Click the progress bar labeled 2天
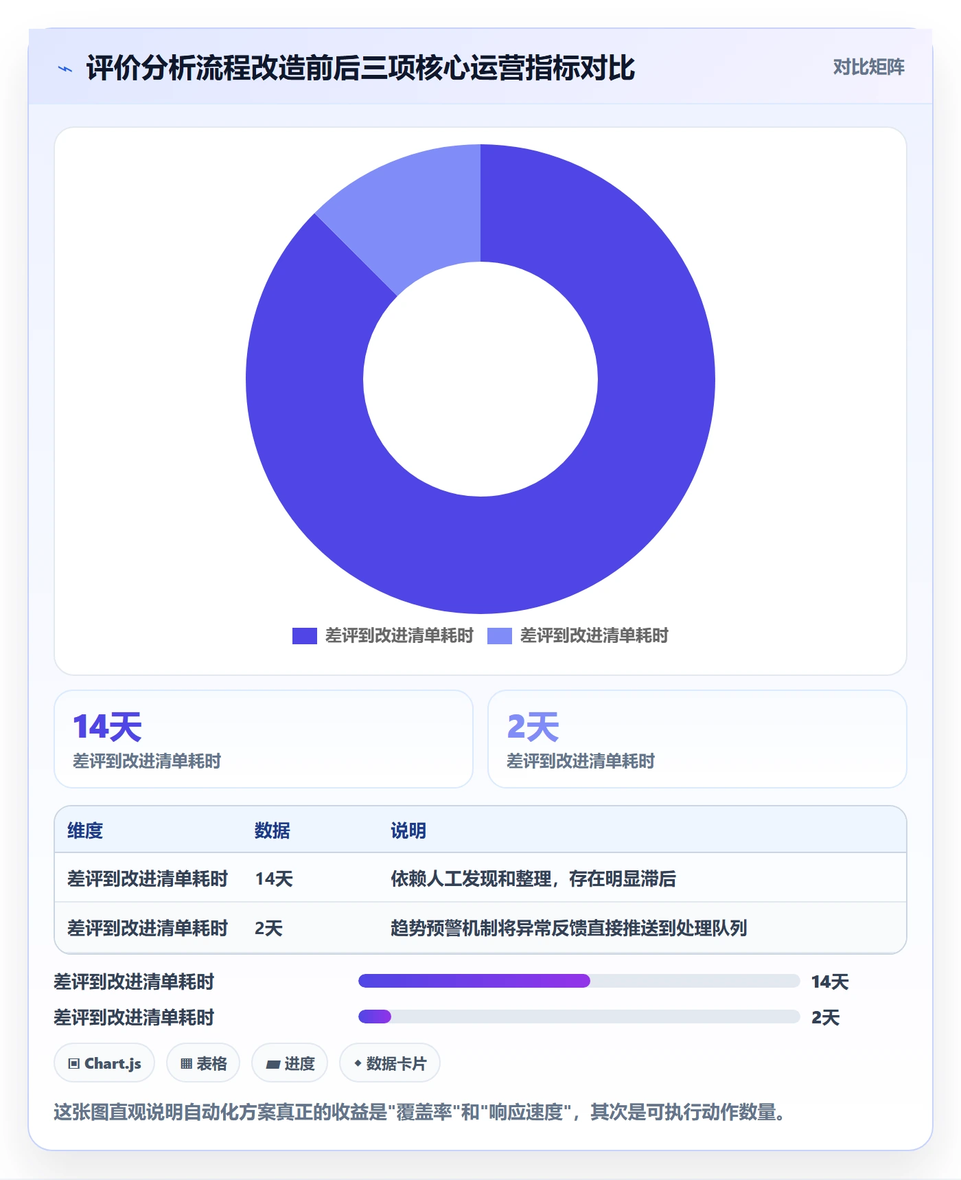 (579, 1017)
